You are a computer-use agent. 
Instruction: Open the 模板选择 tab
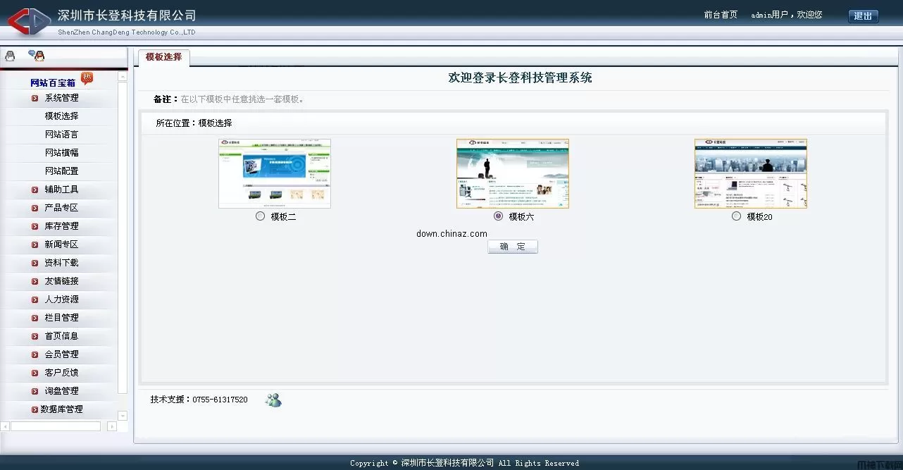pos(164,57)
